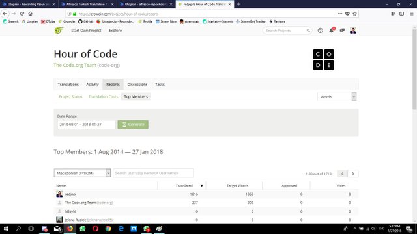Open the page actions three-dot menu
Viewport: 417px width, 234px height.
340,14
